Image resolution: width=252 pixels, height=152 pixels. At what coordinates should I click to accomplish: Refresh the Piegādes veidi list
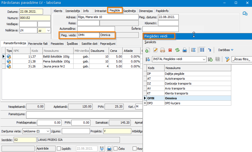tap(177, 50)
